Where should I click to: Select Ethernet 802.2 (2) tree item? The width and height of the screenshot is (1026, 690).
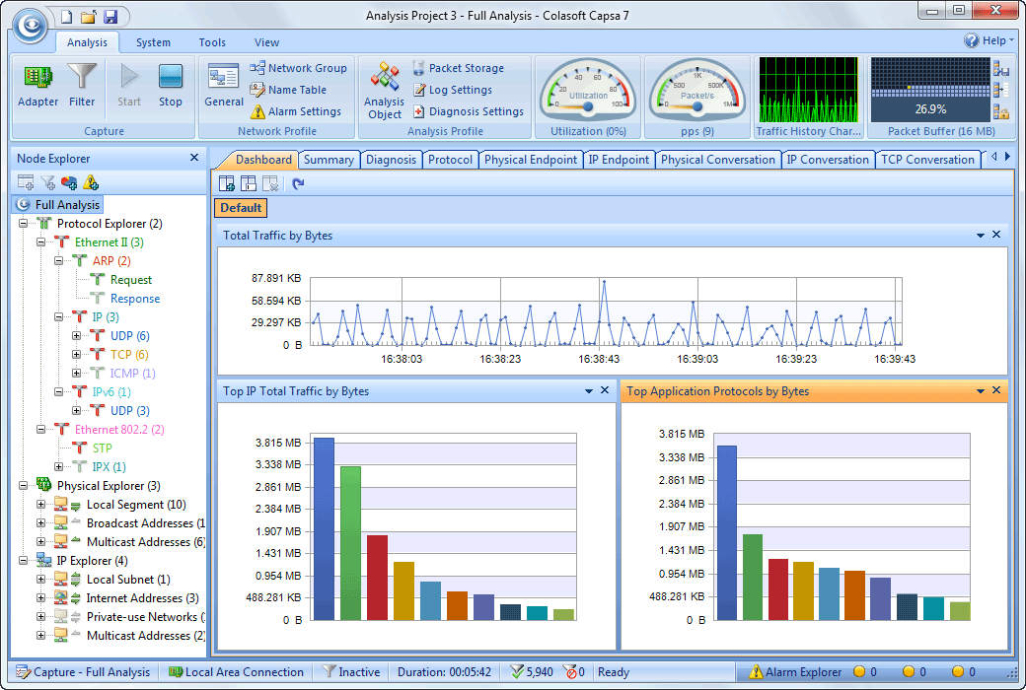coord(119,430)
